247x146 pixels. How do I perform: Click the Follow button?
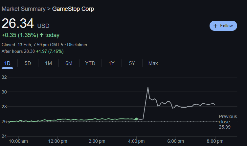pos(223,26)
